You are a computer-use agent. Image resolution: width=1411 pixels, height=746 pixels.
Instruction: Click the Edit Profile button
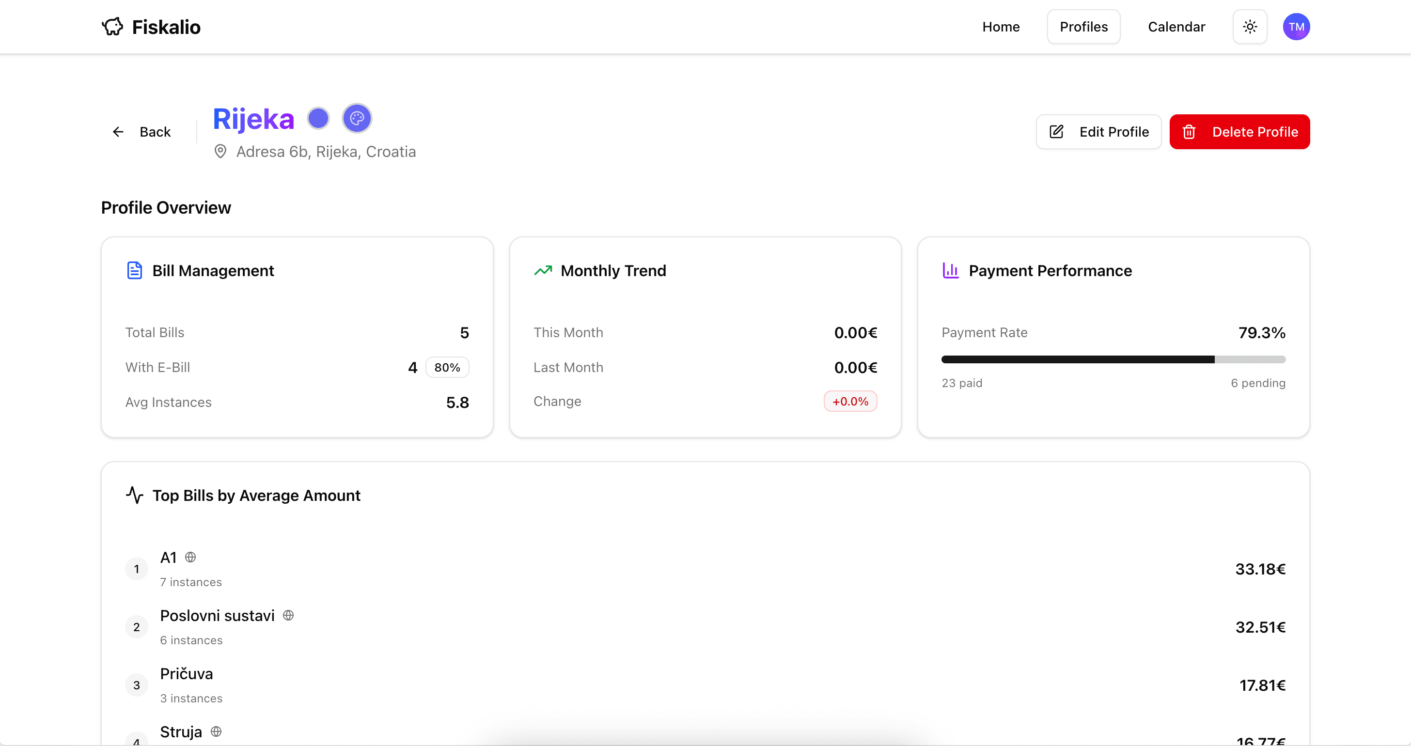[x=1098, y=132]
